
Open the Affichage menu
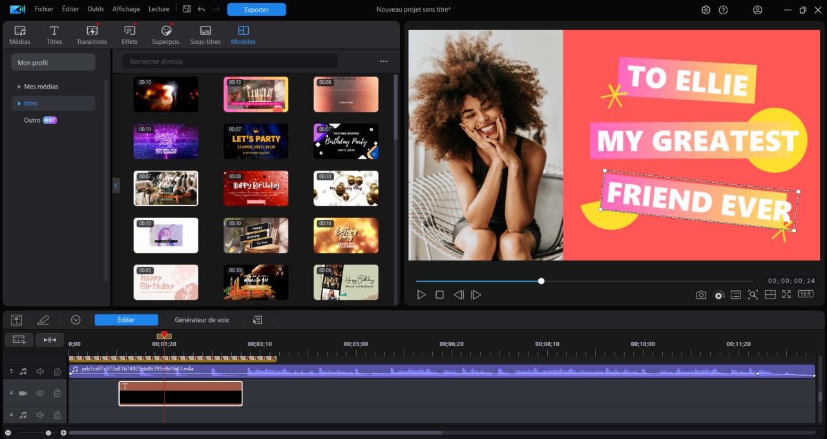tap(126, 9)
